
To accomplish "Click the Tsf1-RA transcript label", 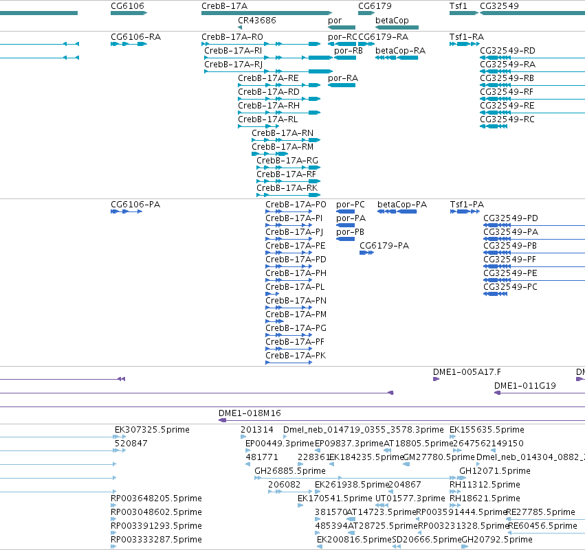I will coord(467,37).
